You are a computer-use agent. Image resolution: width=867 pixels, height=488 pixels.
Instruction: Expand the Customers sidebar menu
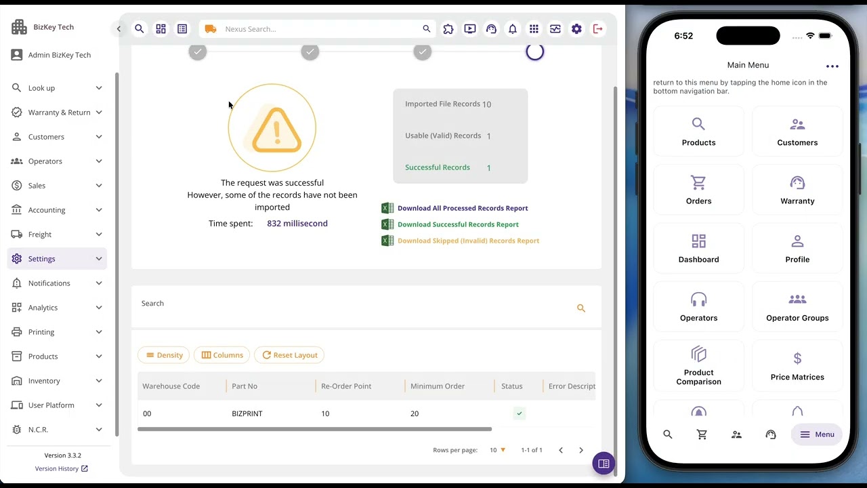tap(58, 137)
